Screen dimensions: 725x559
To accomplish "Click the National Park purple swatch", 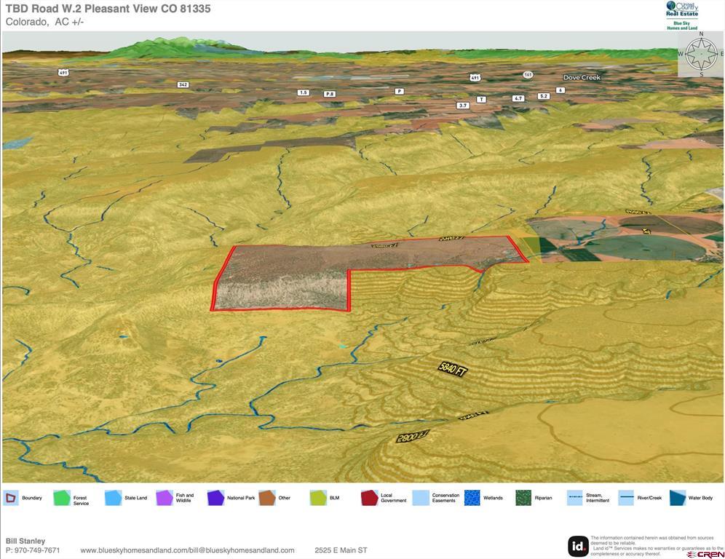I will click(215, 498).
